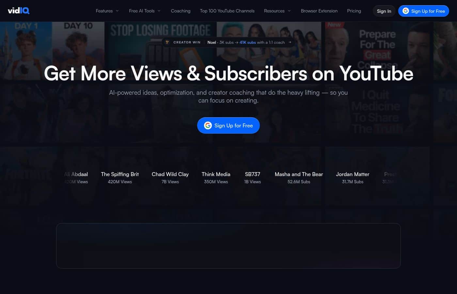The image size is (457, 294).
Task: Click the 41K subs highlighted text
Action: tap(248, 42)
